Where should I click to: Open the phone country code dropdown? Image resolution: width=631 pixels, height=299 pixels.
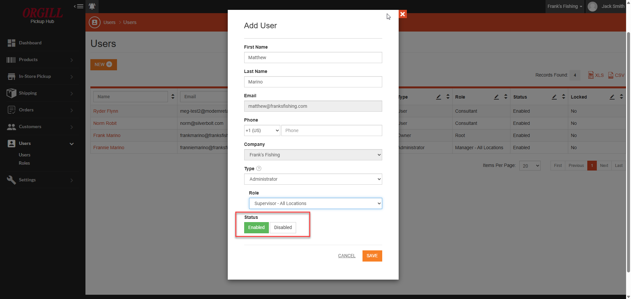[262, 130]
